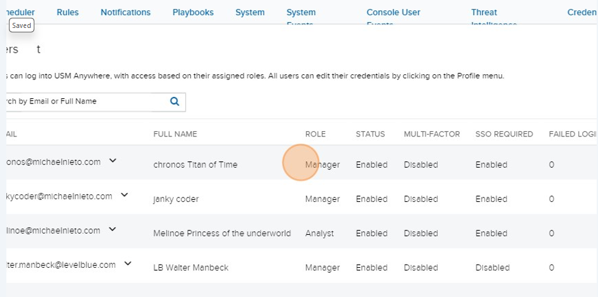Click Enabled status in janky coder row

[372, 199]
